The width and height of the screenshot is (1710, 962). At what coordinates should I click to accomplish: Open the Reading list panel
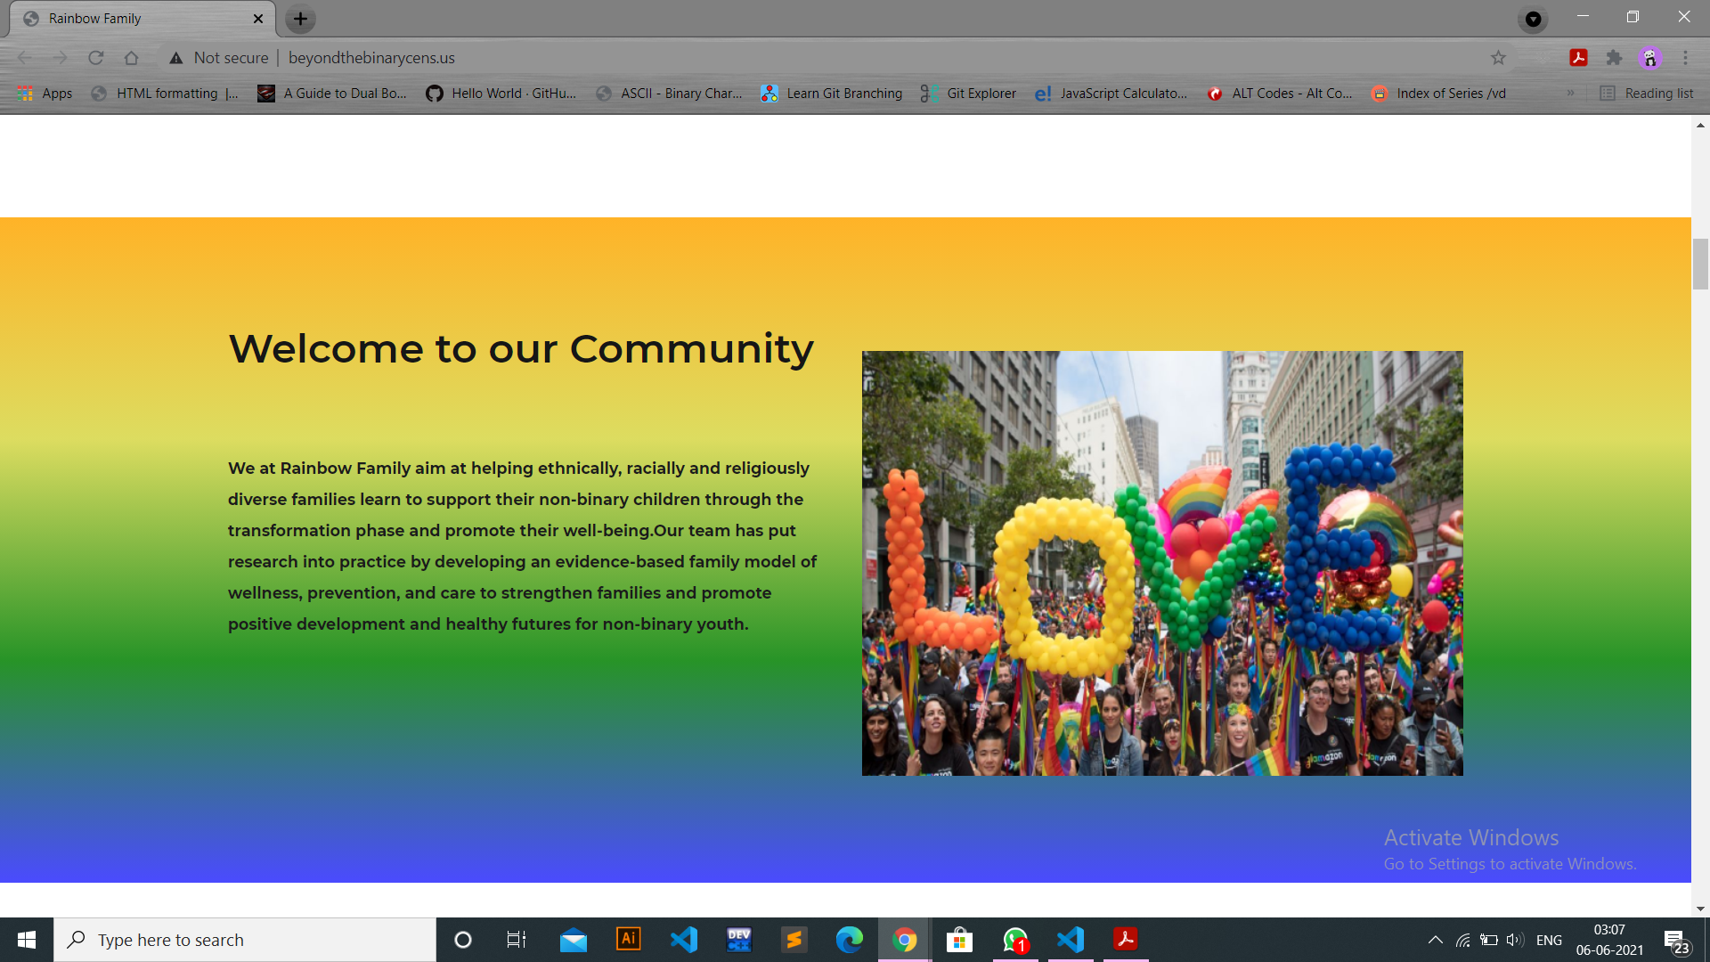[x=1646, y=93]
